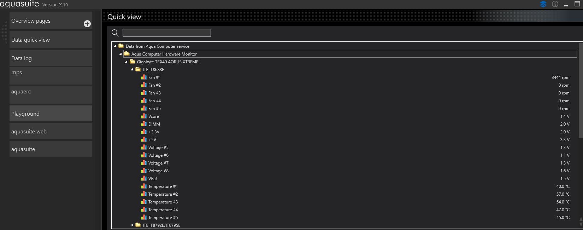Open the info icon in title bar
This screenshot has width=583, height=230.
pyautogui.click(x=555, y=4)
